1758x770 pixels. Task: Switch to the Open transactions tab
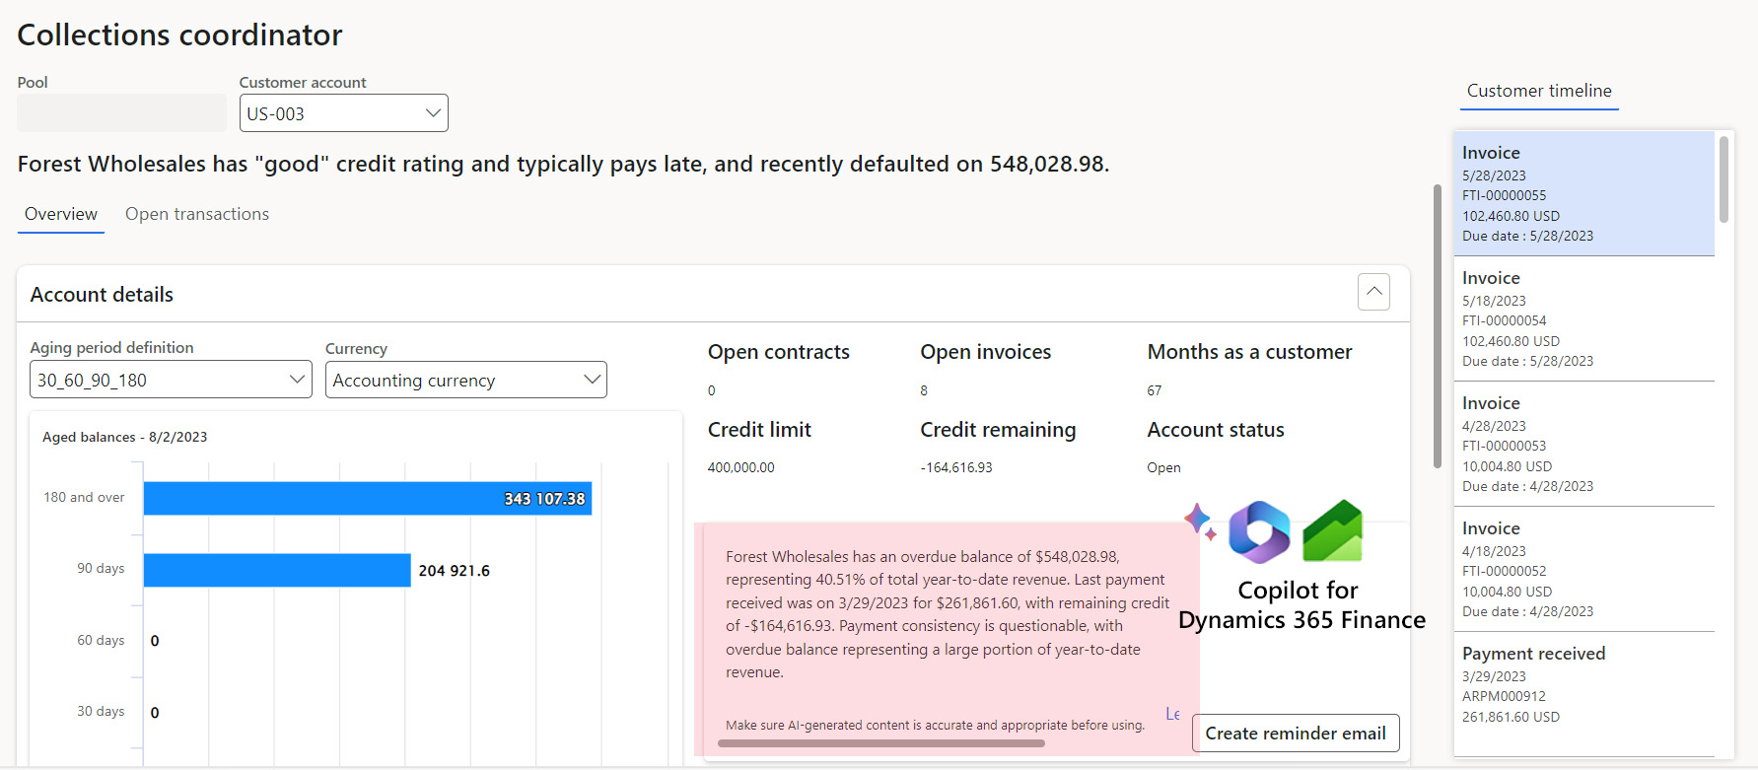coord(197,214)
